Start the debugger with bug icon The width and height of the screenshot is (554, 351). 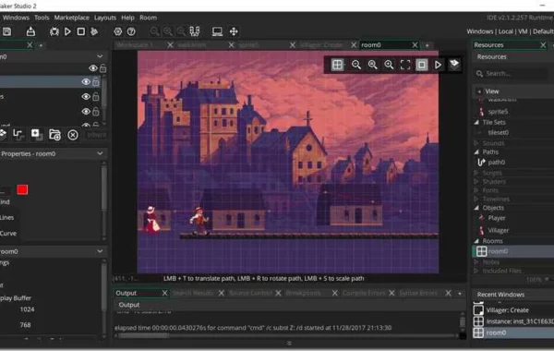pyautogui.click(x=54, y=31)
